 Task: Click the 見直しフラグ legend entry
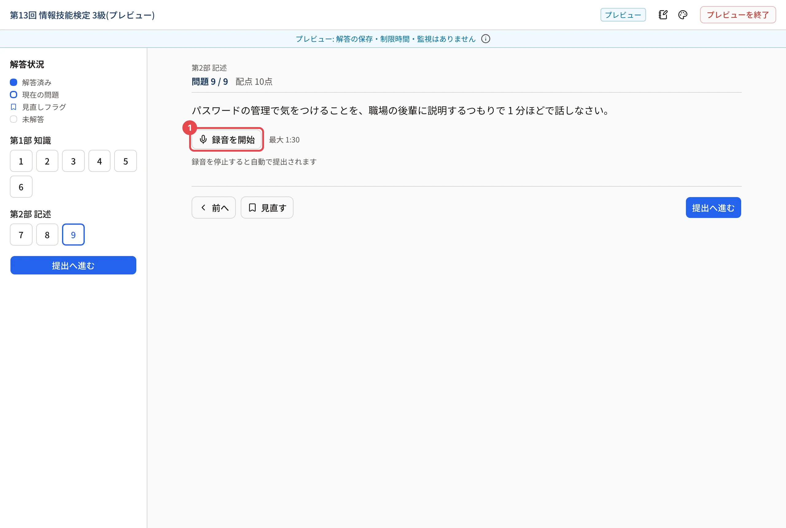38,107
